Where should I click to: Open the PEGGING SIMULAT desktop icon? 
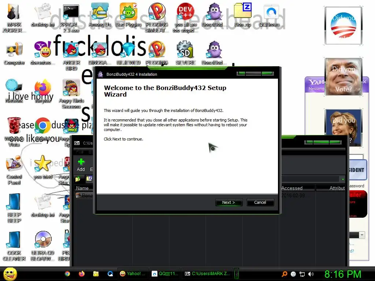[x=157, y=18]
